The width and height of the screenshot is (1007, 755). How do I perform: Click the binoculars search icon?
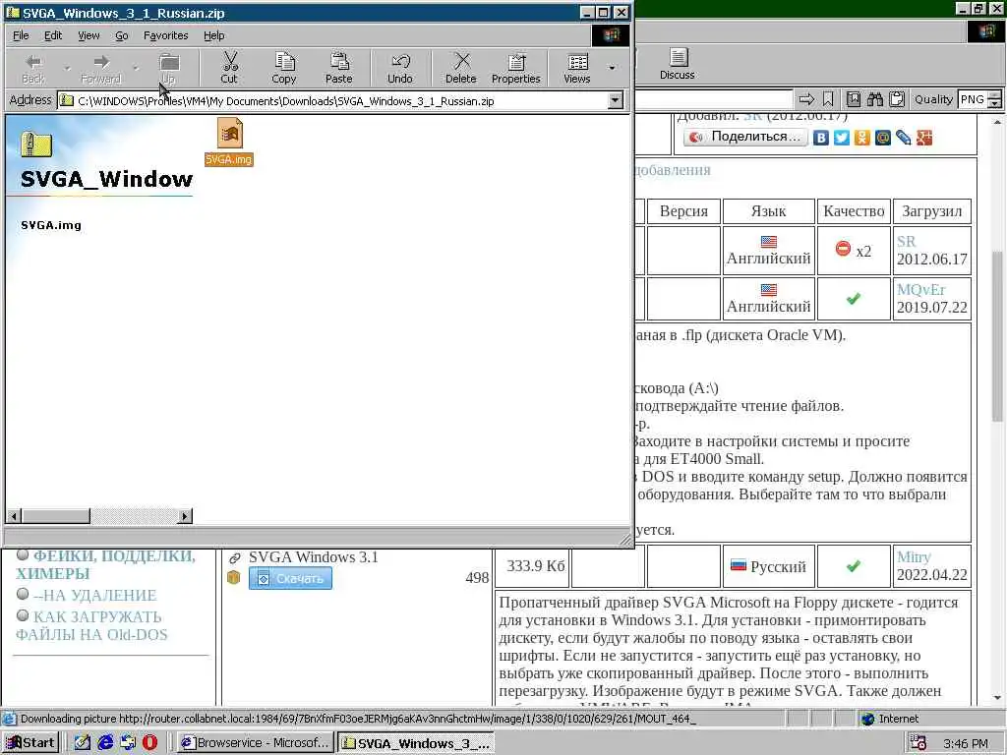coord(875,99)
